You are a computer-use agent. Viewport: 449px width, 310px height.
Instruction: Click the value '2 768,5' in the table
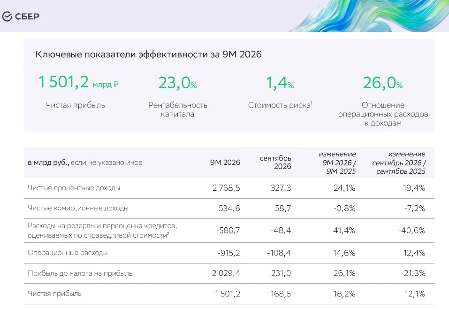[226, 188]
